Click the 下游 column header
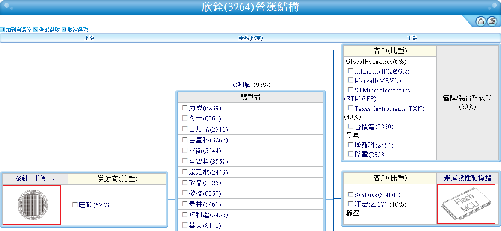The width and height of the screenshot is (501, 231). pyautogui.click(x=412, y=38)
